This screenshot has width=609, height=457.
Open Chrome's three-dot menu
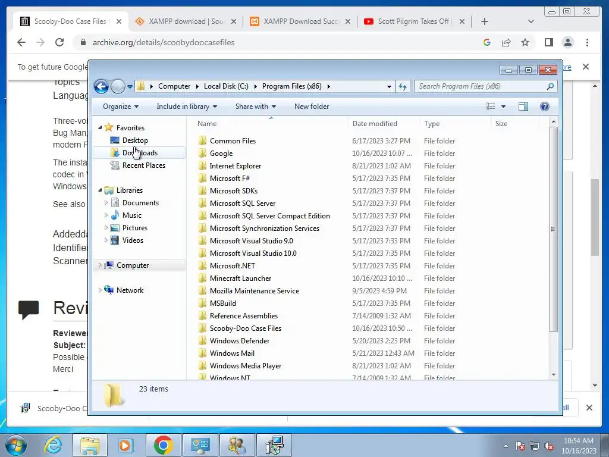click(587, 42)
